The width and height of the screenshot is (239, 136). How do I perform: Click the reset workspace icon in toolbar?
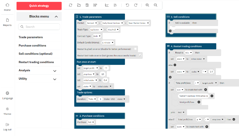pos(71,5)
